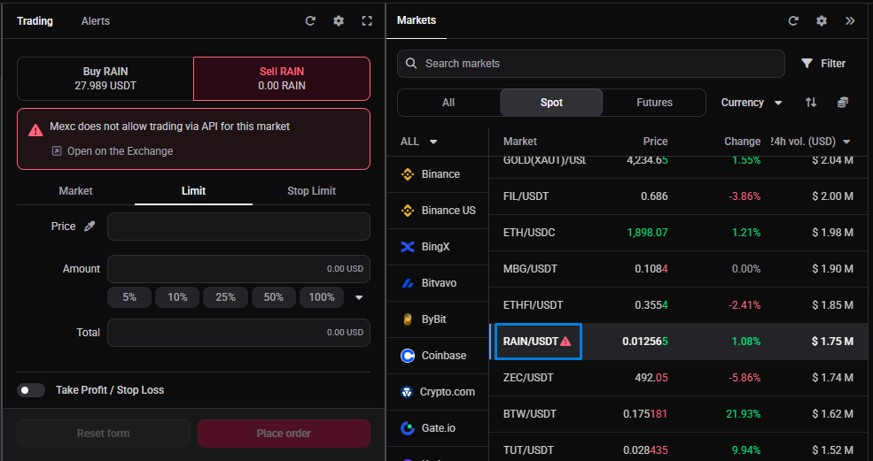Show Spot markets only
This screenshot has height=461, width=873.
551,103
